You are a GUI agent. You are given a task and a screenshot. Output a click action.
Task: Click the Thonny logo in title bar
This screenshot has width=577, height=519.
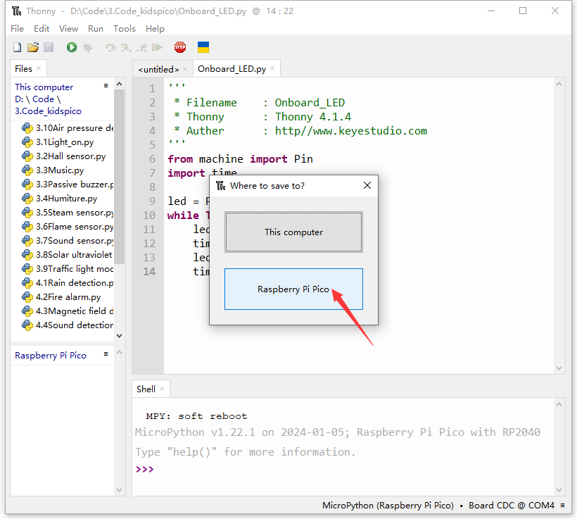click(x=17, y=11)
